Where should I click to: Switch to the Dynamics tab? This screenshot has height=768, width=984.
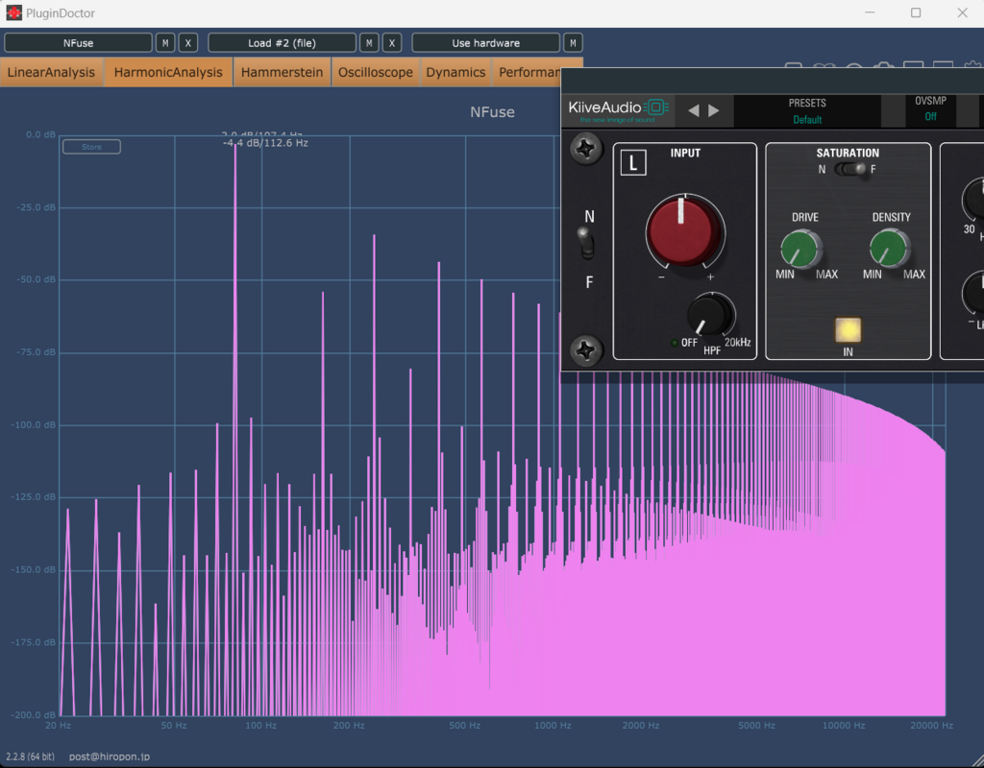455,72
